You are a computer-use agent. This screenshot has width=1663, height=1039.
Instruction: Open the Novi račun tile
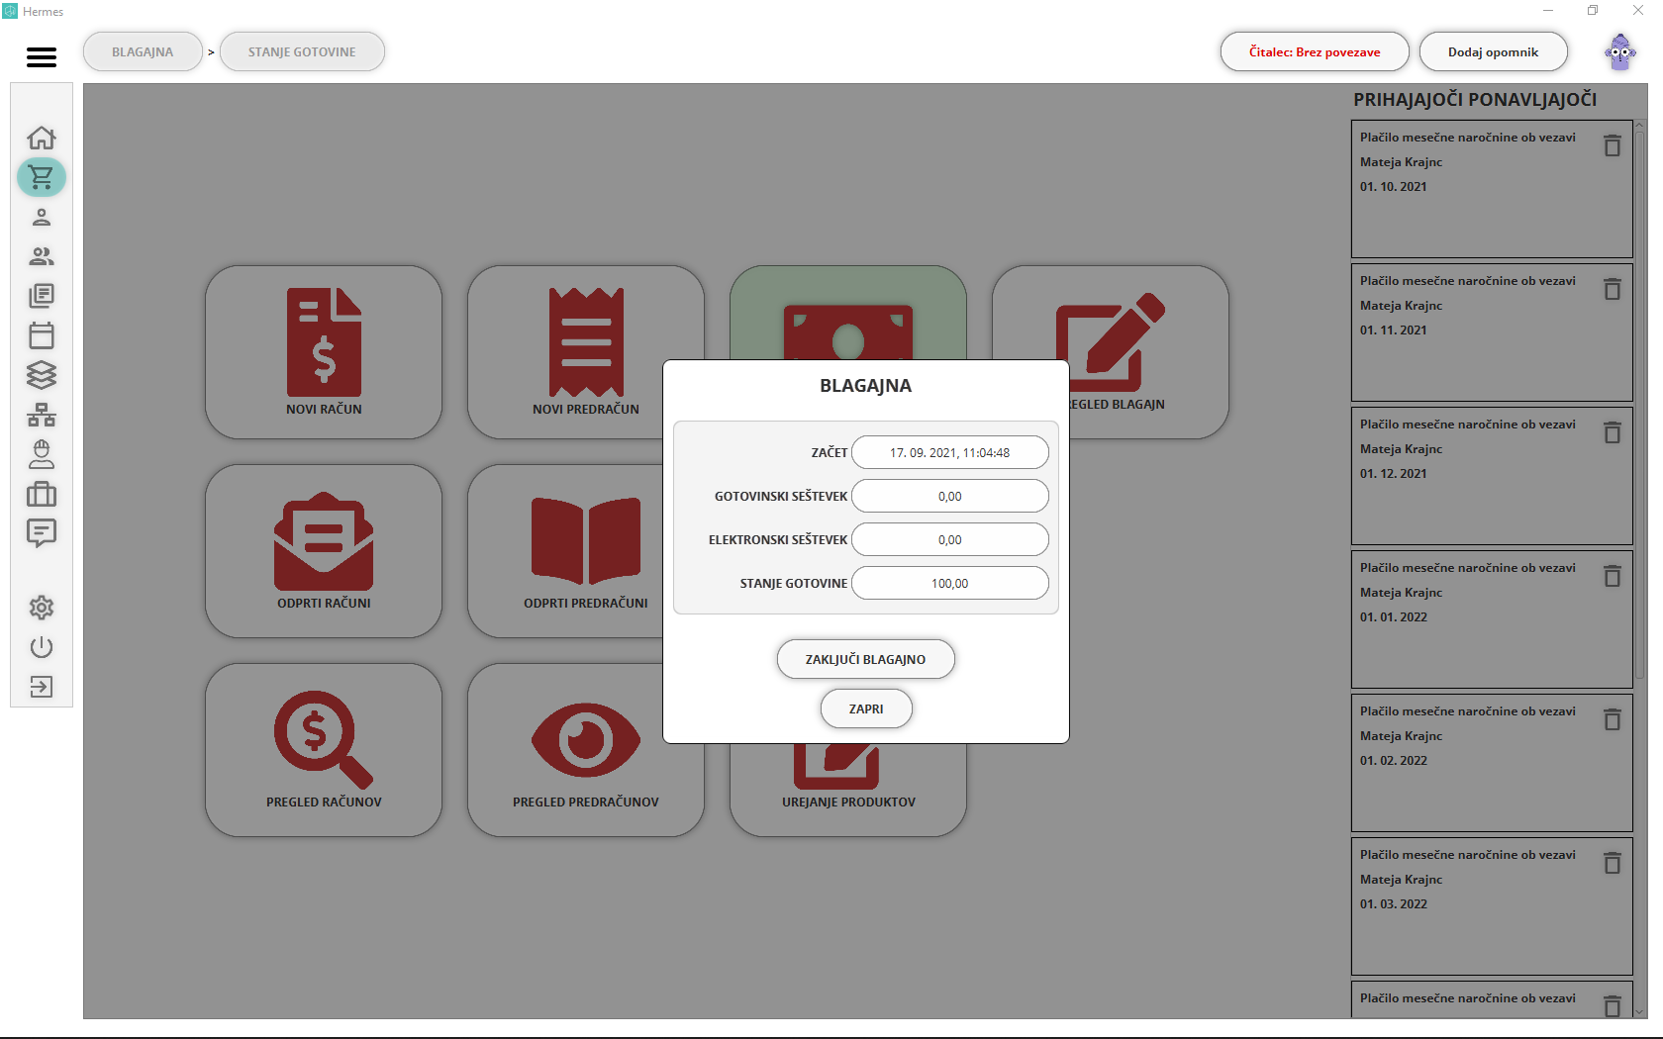324,352
